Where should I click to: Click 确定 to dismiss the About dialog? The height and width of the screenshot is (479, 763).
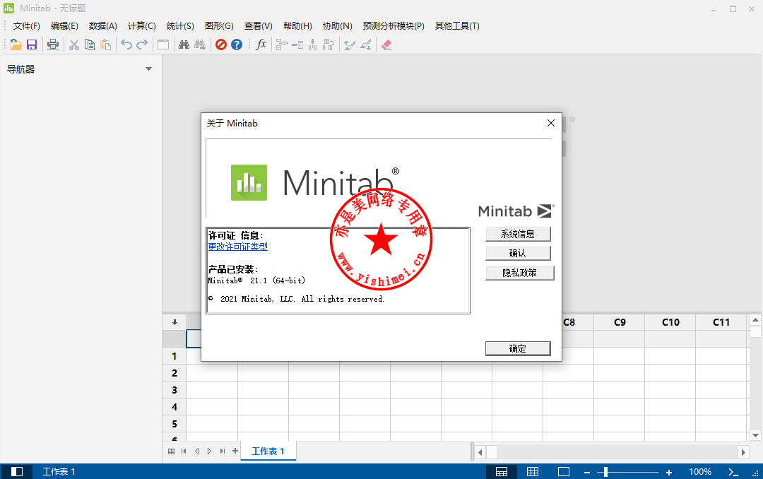[x=518, y=348]
